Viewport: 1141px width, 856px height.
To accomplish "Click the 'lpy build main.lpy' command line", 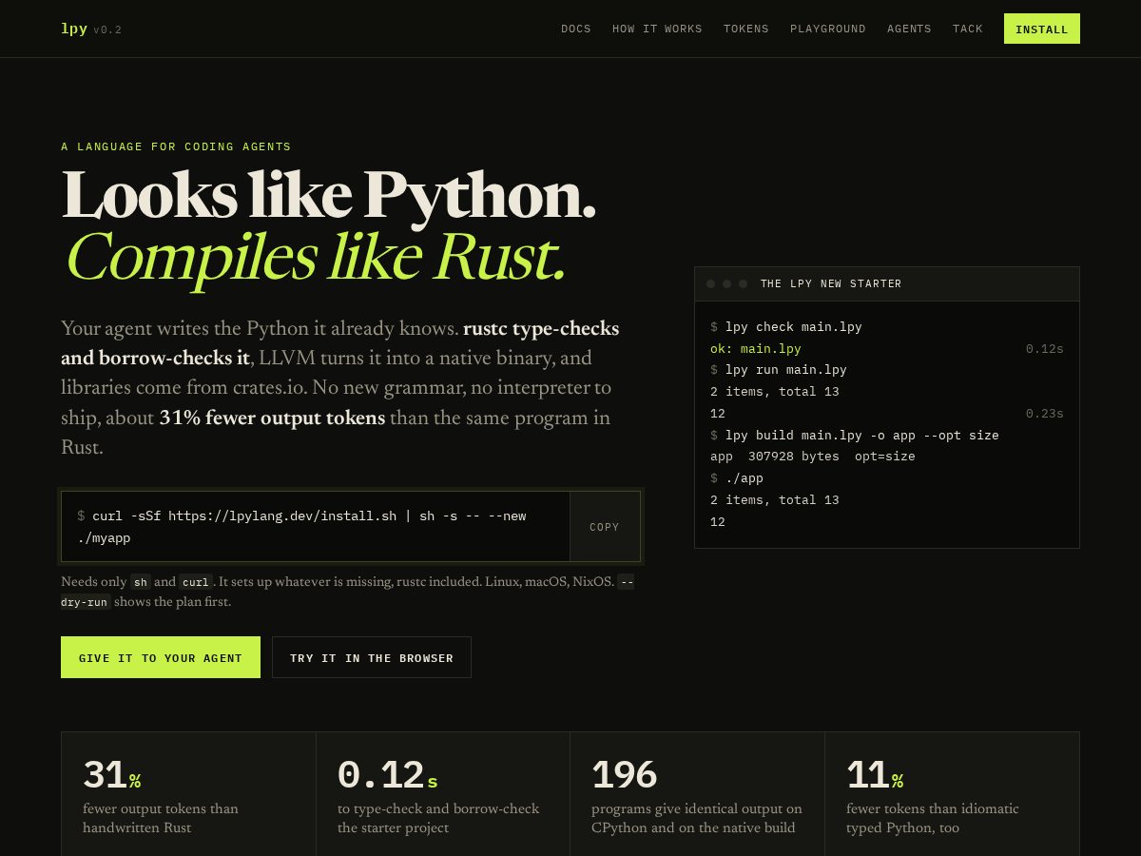I will (x=855, y=435).
